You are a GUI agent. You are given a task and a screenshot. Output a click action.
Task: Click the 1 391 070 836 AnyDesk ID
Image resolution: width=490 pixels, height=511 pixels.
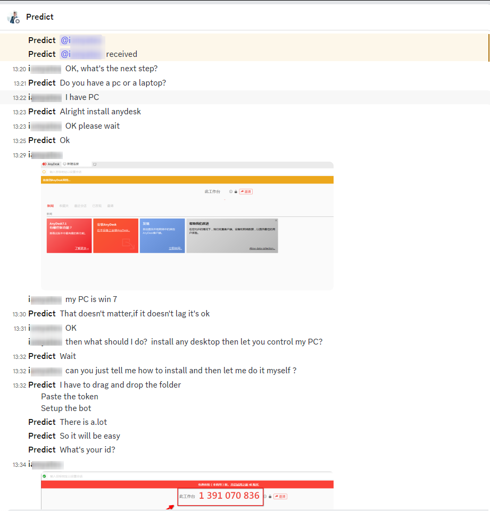[x=229, y=496]
